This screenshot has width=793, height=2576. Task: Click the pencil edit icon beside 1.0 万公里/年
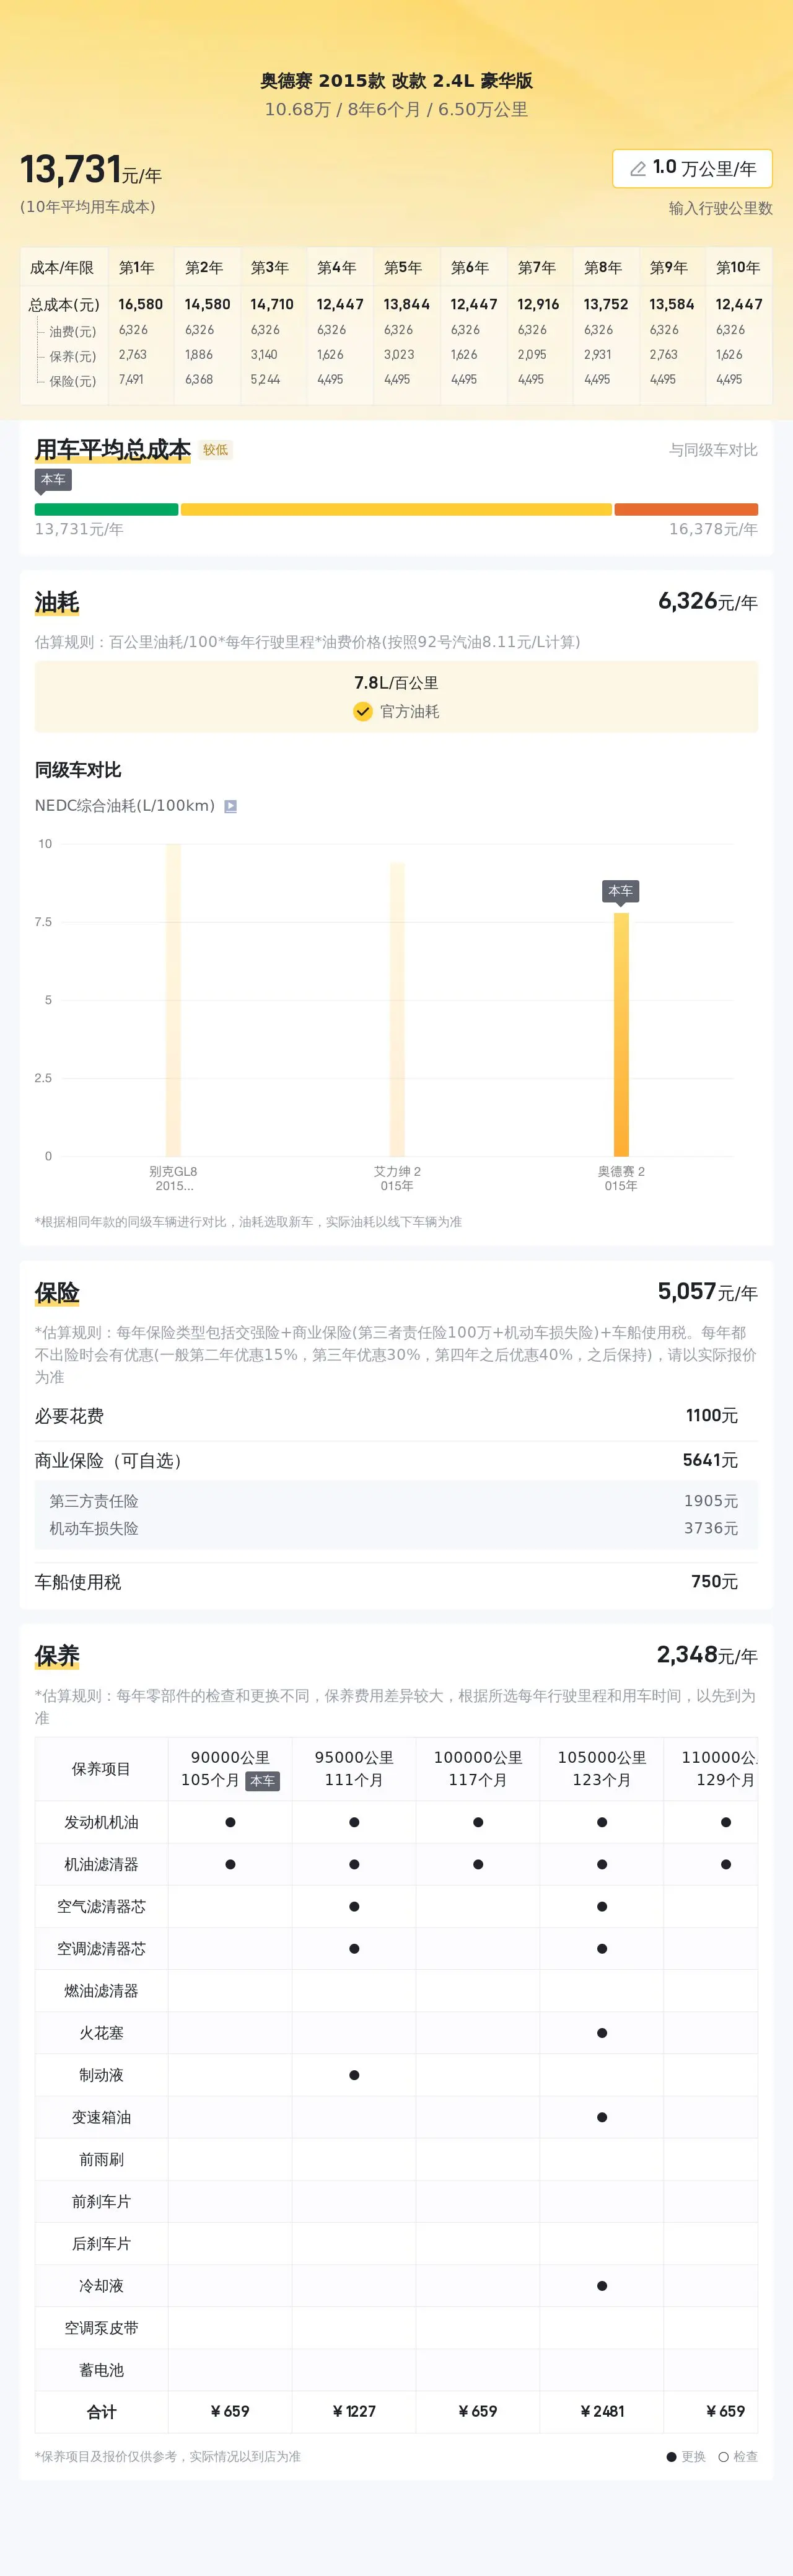point(637,169)
